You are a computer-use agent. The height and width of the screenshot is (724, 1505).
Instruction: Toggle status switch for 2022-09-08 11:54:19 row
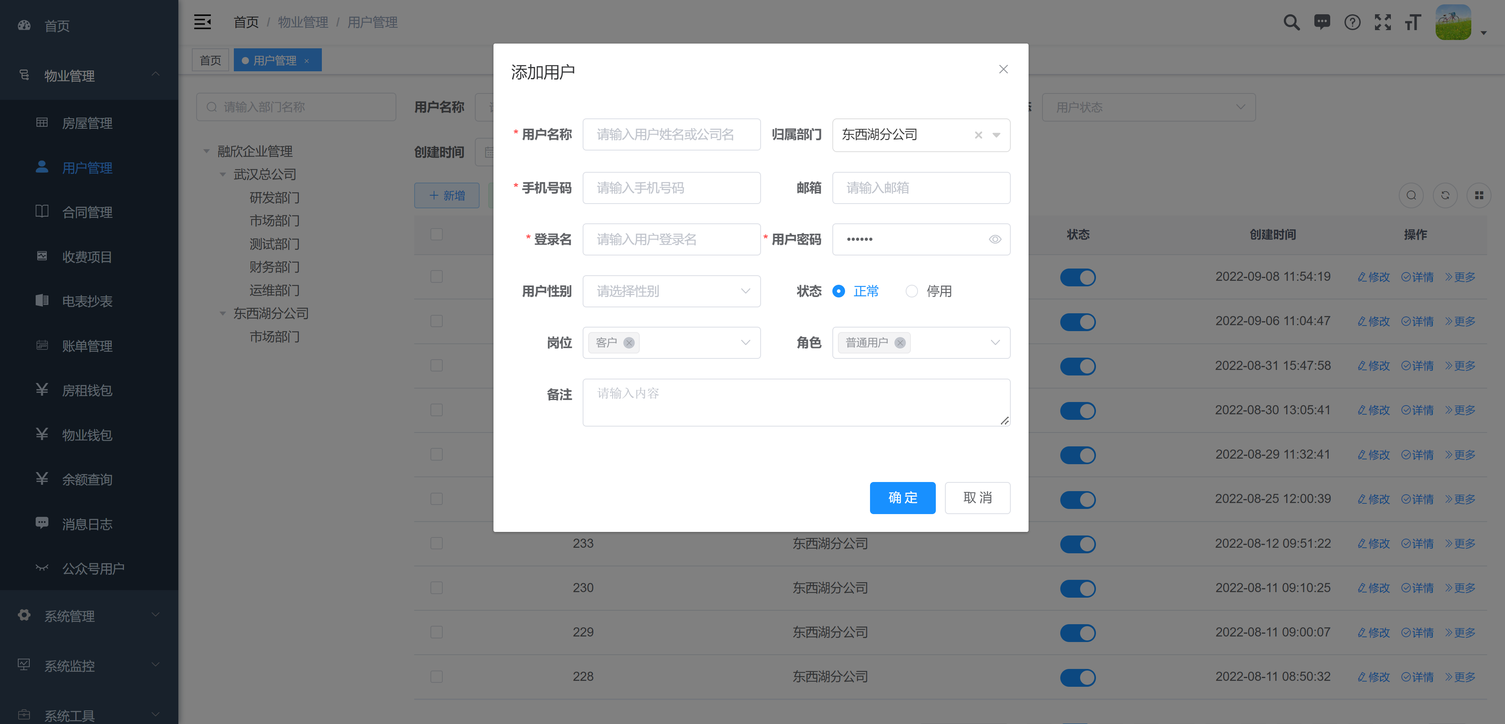click(x=1077, y=277)
